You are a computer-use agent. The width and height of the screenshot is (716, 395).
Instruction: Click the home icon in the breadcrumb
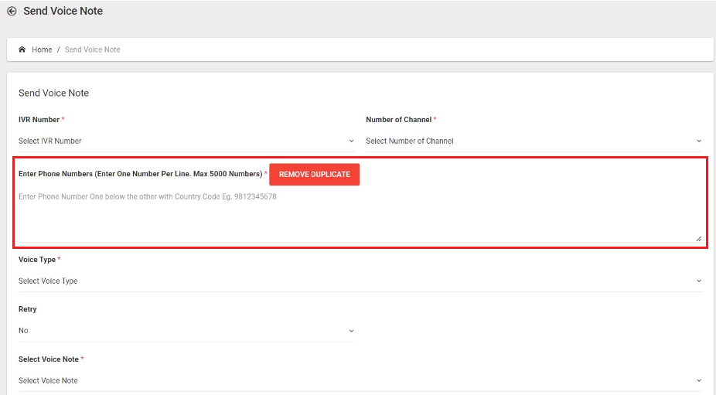(x=22, y=49)
